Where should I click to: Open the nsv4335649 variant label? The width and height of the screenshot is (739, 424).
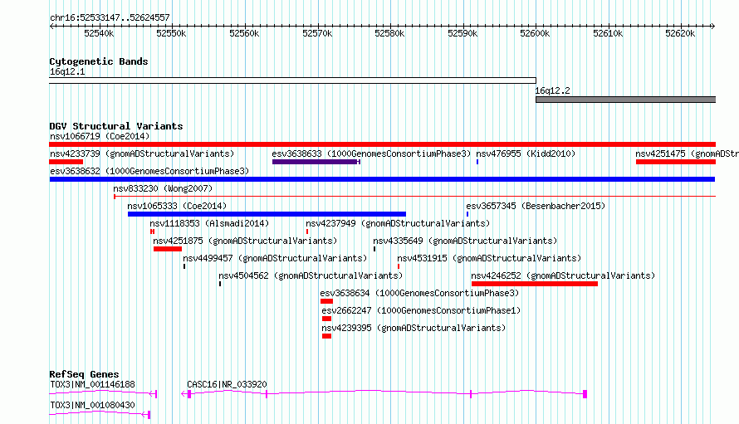coord(465,241)
